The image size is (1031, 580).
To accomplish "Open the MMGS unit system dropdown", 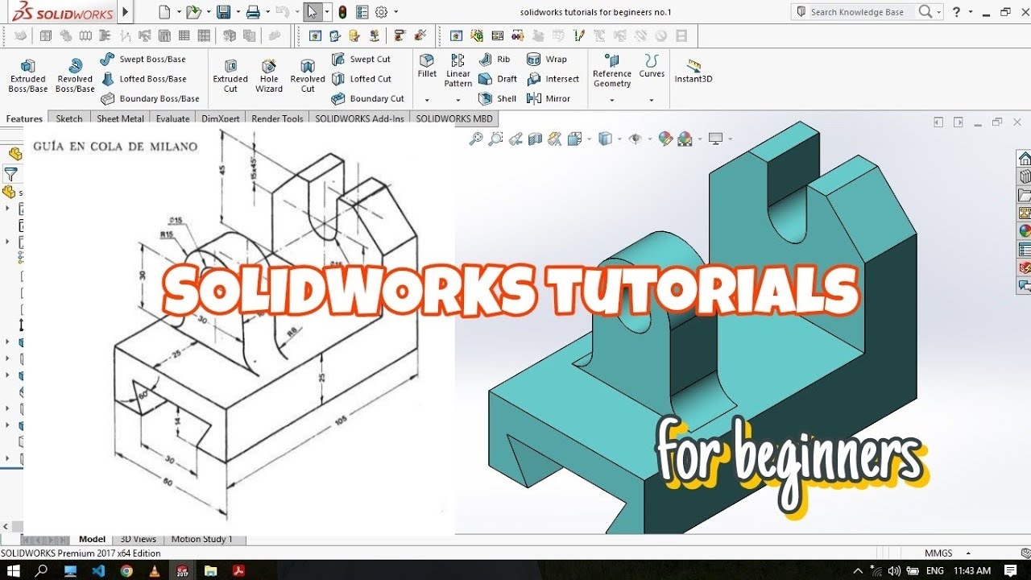I will 947,553.
